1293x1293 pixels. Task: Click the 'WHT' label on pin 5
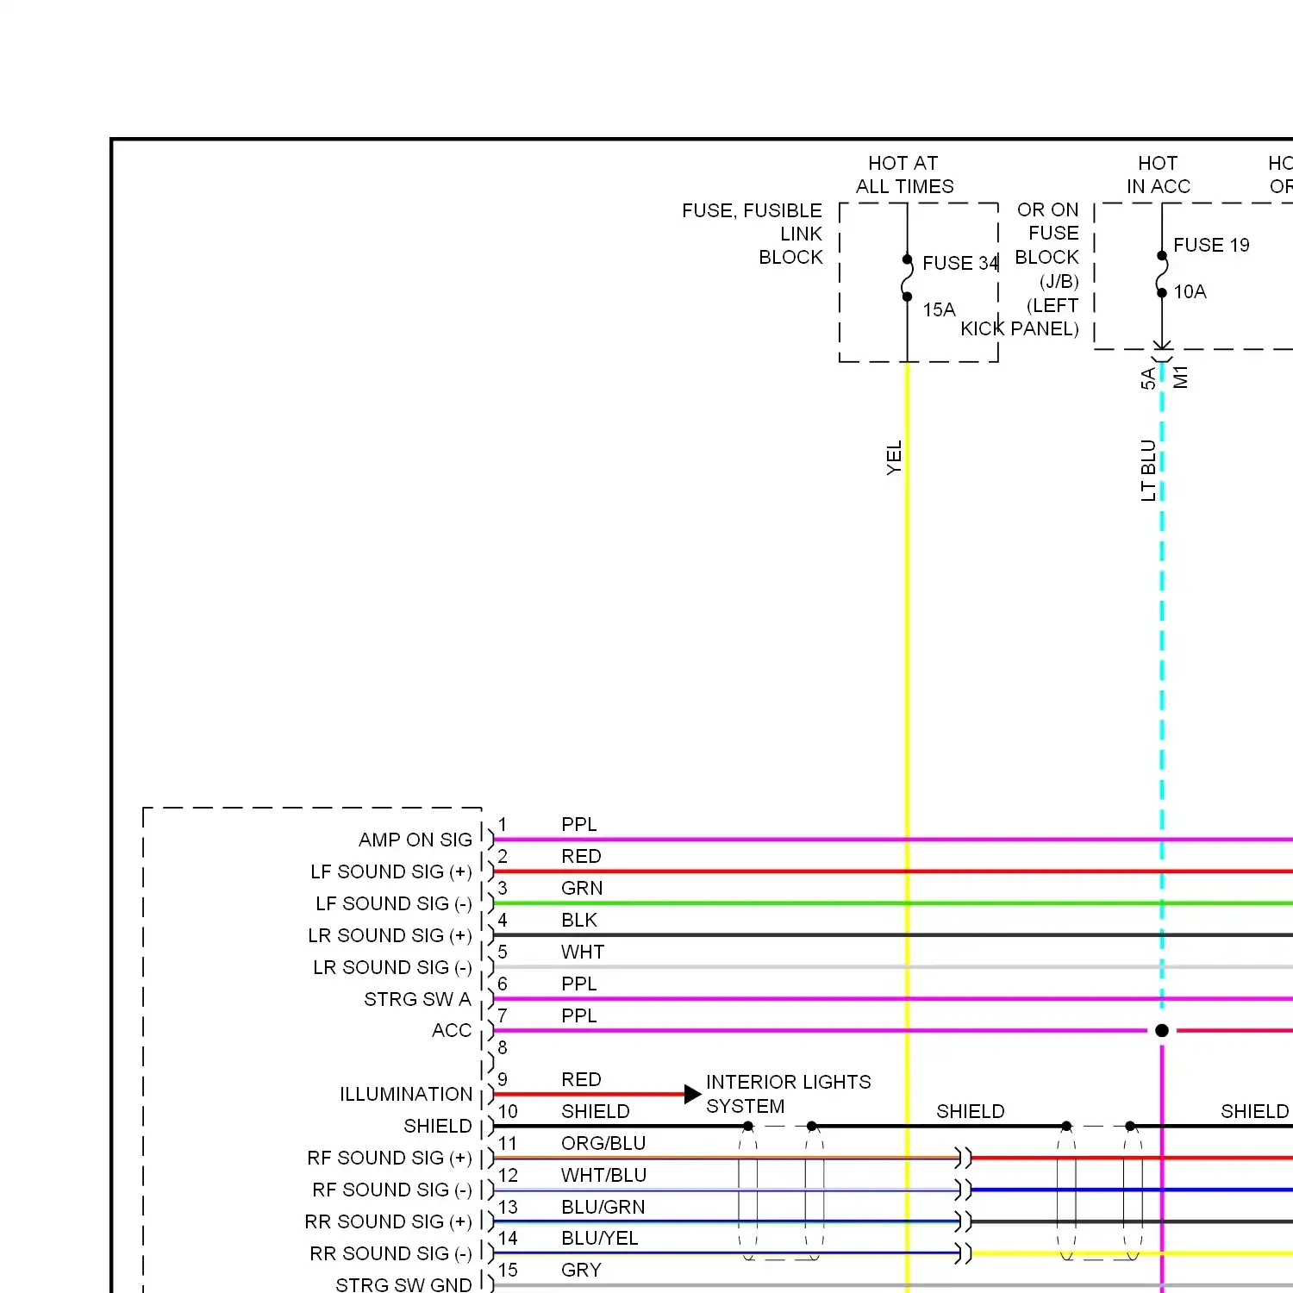tap(583, 952)
